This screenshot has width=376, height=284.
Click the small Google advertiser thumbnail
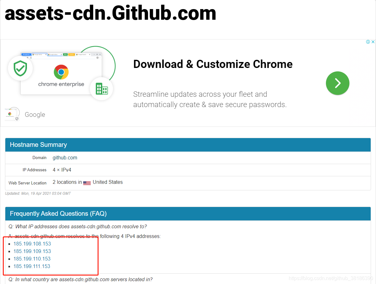click(x=12, y=114)
